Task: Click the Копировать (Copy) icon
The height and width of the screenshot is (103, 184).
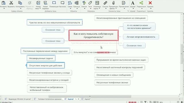Action: point(20,3)
